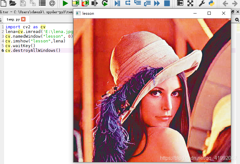
Task: Click the 'cv.imshow("lesson",lena)' line
Action: tap(35, 41)
